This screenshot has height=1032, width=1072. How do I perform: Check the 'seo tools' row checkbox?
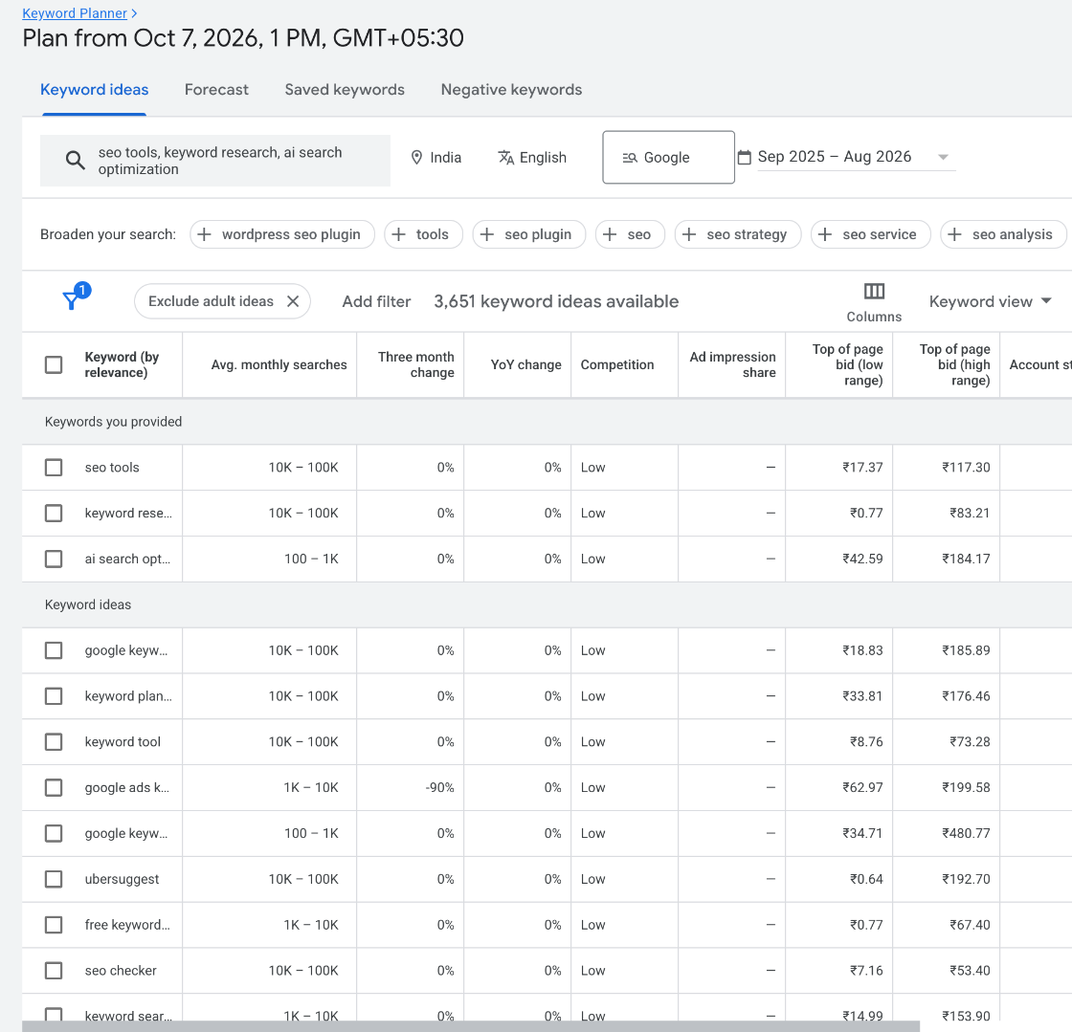(54, 467)
